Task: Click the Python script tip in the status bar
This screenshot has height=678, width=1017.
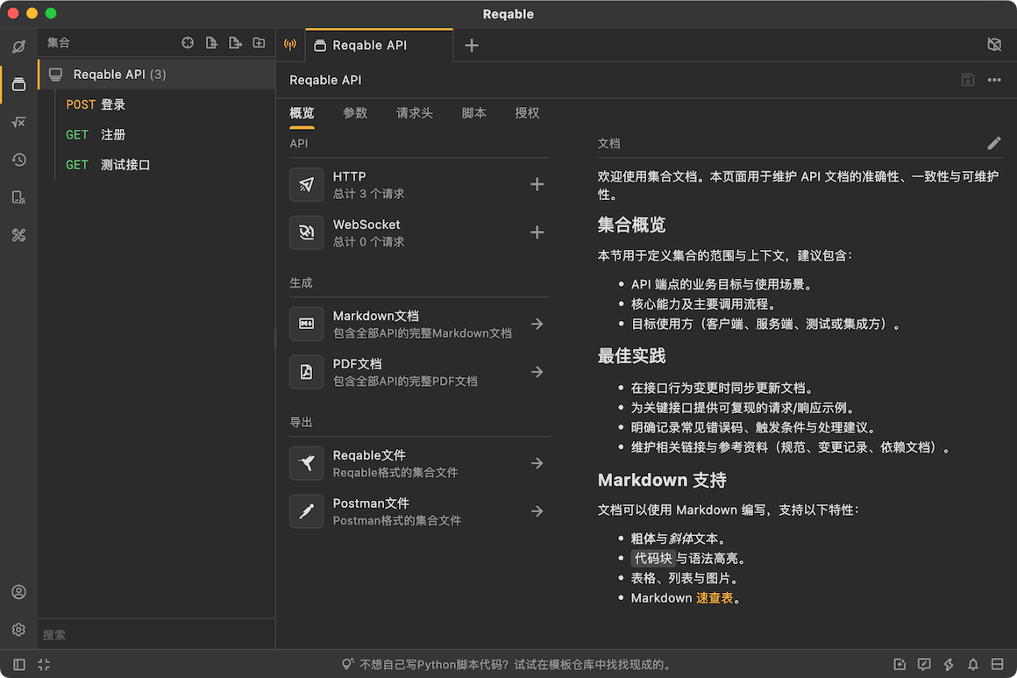Action: point(516,665)
